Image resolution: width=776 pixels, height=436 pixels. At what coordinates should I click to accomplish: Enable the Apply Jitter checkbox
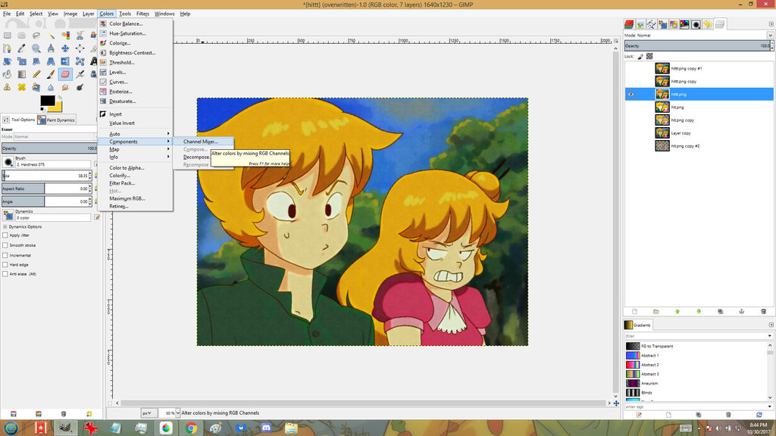pyautogui.click(x=5, y=235)
